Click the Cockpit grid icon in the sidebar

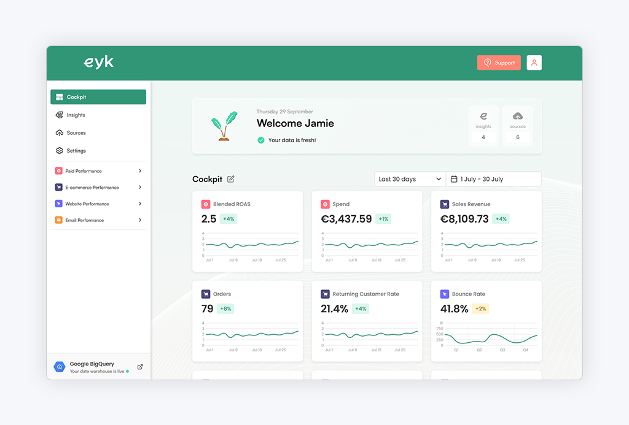tap(60, 97)
